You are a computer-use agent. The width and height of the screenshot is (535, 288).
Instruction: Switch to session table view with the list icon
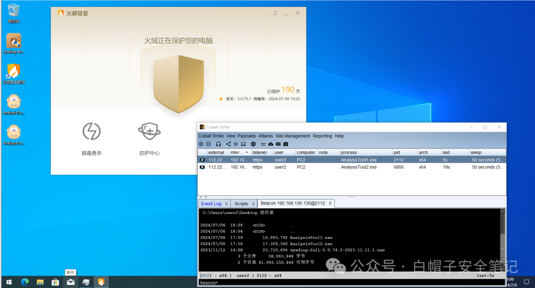[x=236, y=144]
